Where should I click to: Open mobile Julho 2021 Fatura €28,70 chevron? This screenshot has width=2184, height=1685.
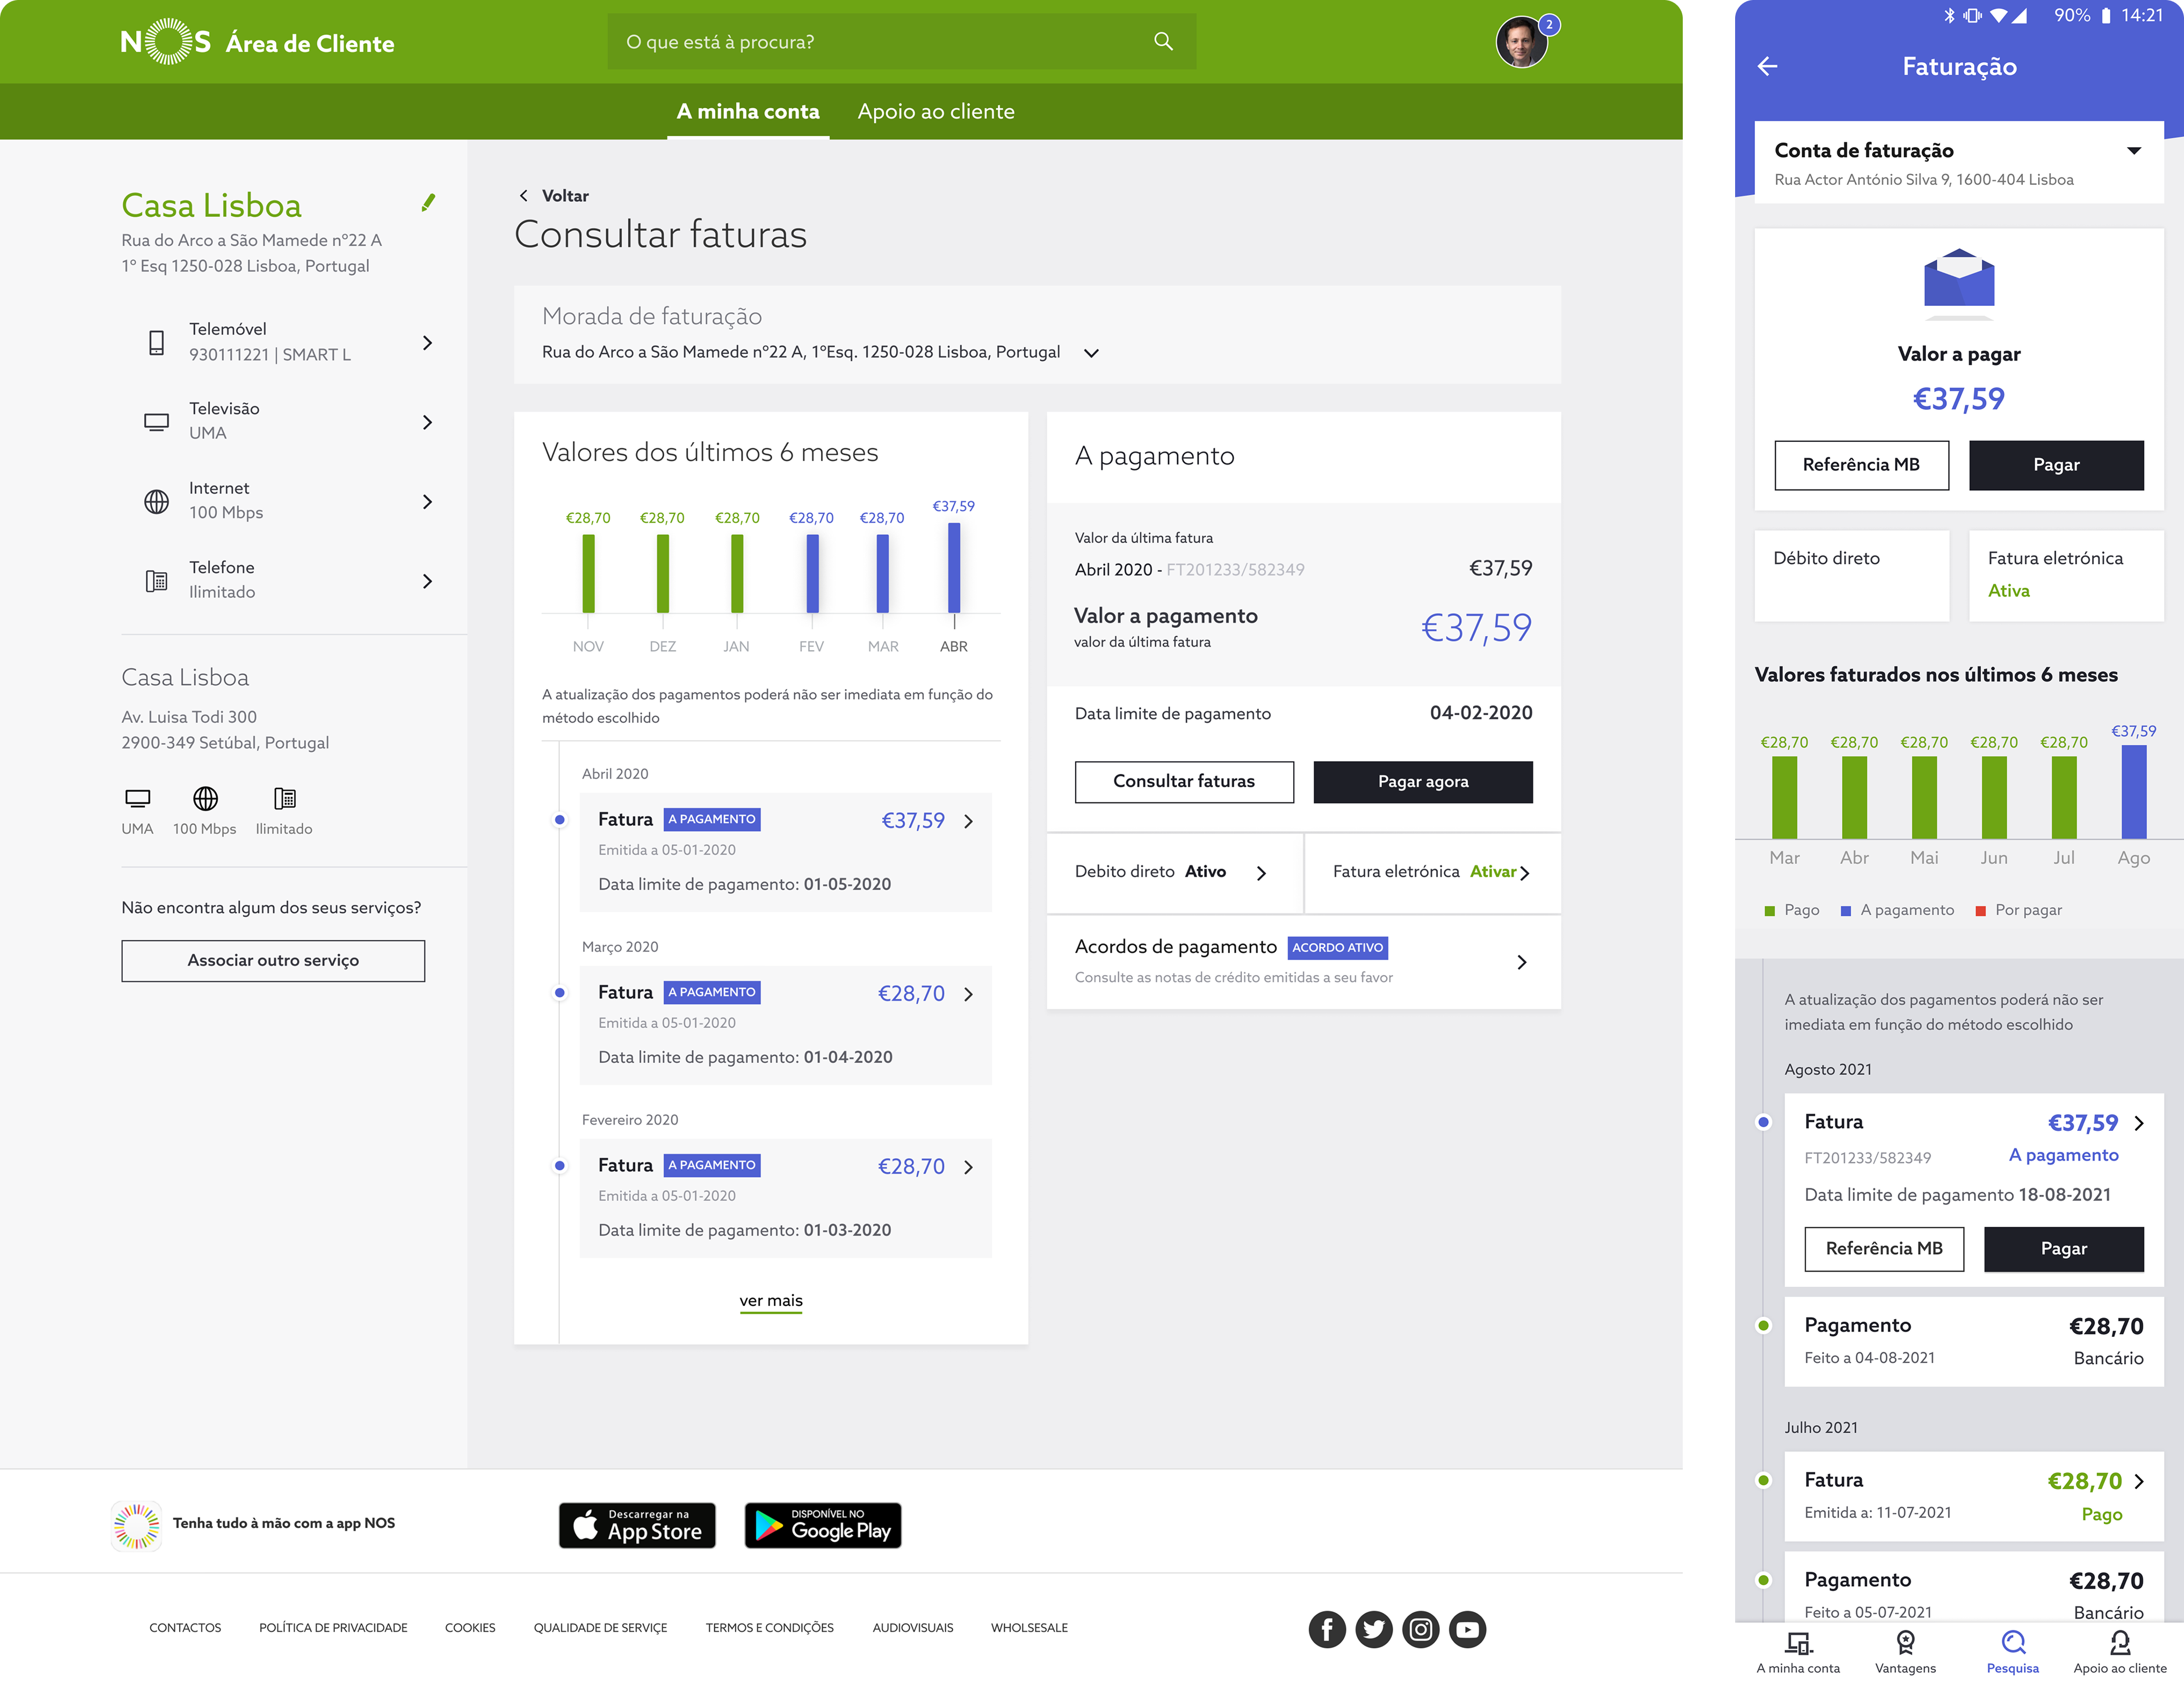pos(2138,1481)
